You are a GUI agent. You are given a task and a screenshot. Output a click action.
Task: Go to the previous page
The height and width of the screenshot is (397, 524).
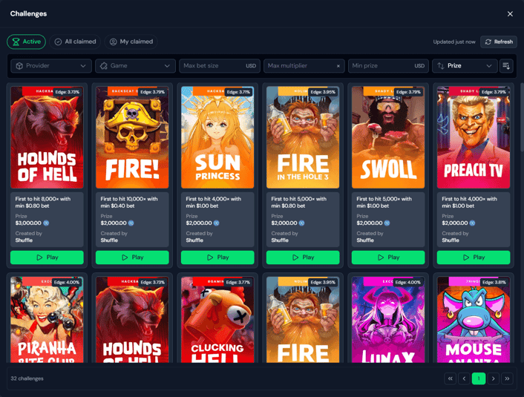click(464, 378)
